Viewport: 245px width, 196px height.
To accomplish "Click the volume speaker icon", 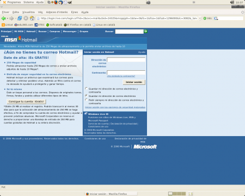I will pyautogui.click(x=232, y=2).
